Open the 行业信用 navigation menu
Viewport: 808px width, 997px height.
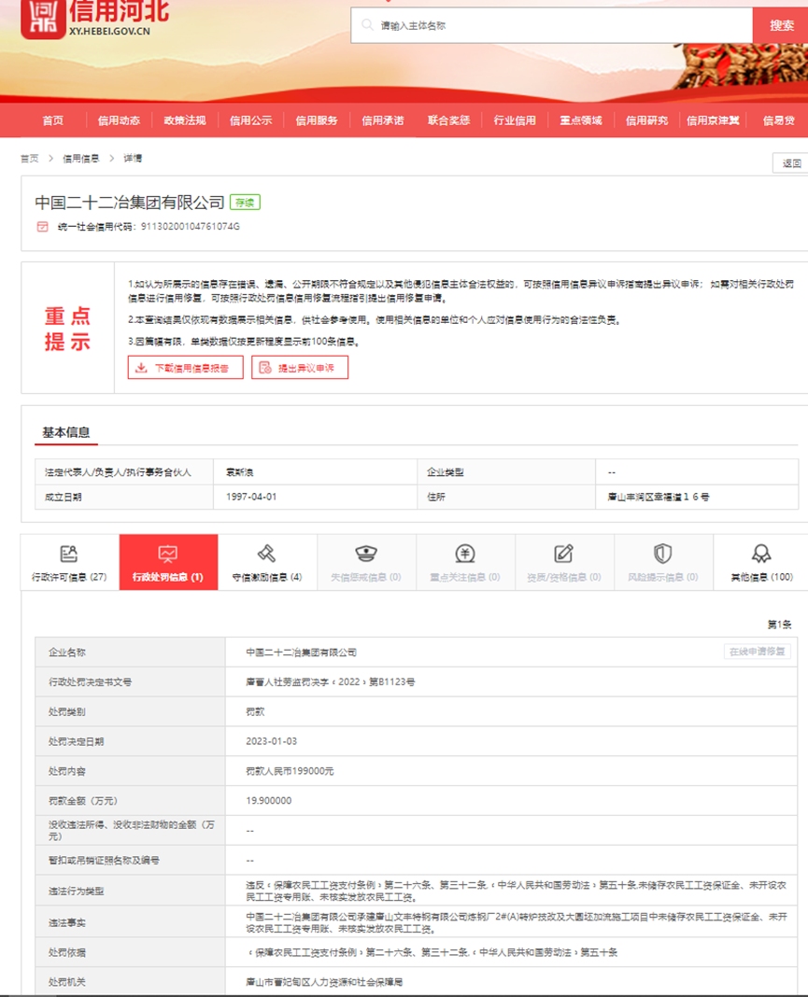point(515,120)
